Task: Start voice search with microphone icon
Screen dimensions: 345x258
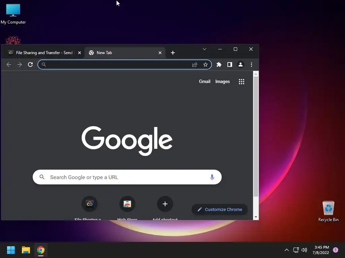Action: click(212, 177)
